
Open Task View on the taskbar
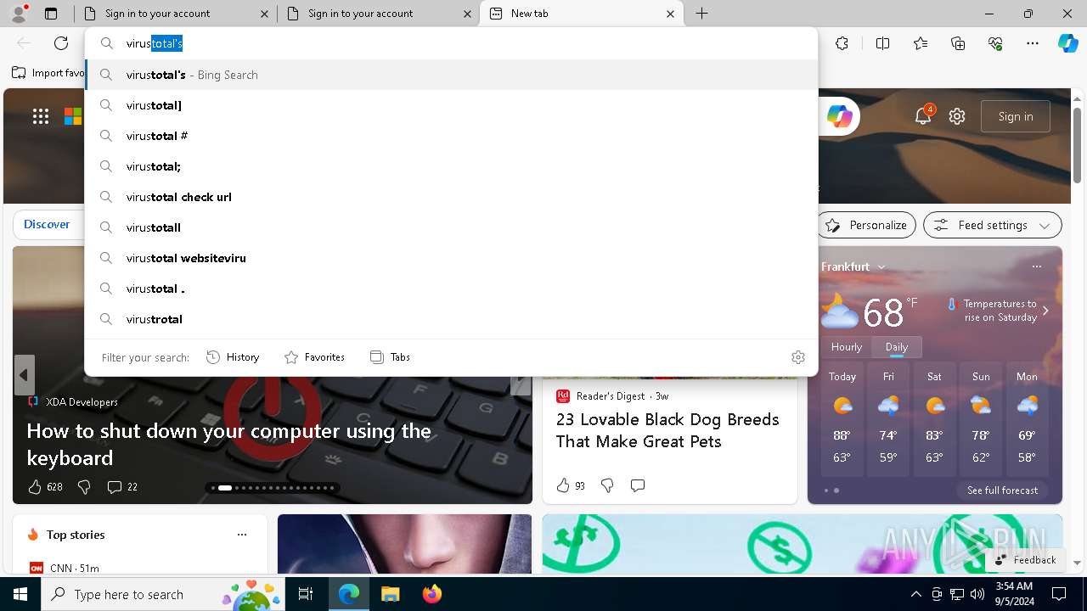click(306, 594)
